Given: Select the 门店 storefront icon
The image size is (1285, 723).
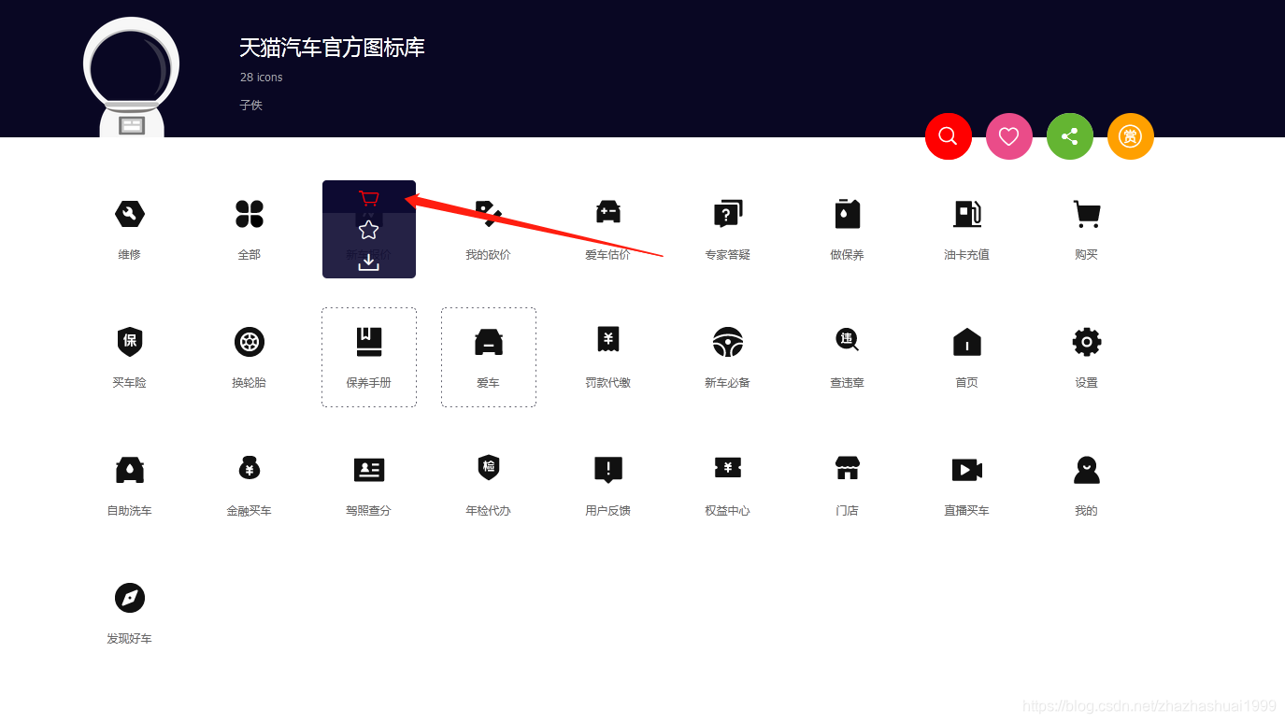Looking at the screenshot, I should coord(848,468).
